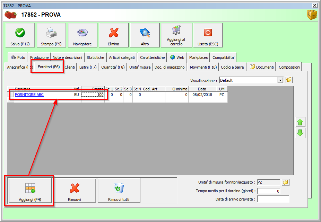Screen dimensions: 321x222
Task: Click the green up arrow button
Action: [x=300, y=122]
